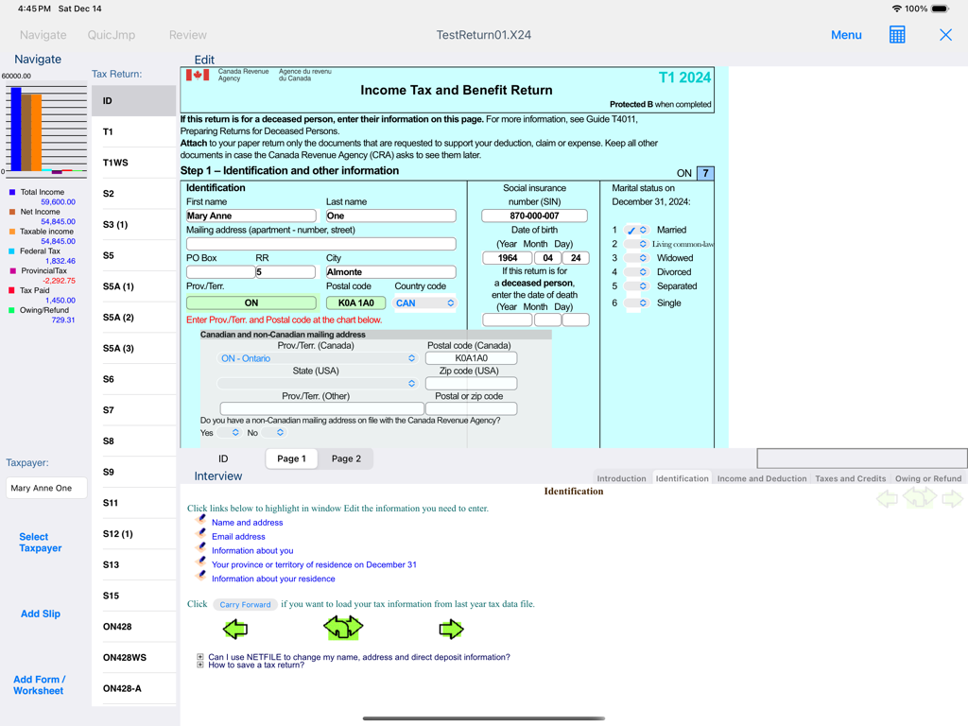
Task: Open the State (USA) dropdown
Action: (321, 383)
